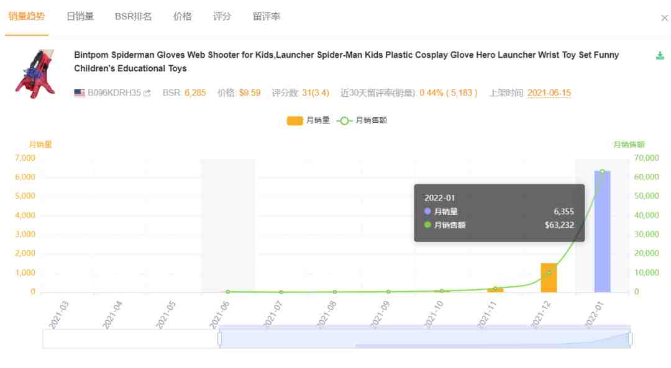
Task: Click the 2021-12 orange sales bar
Action: [549, 278]
